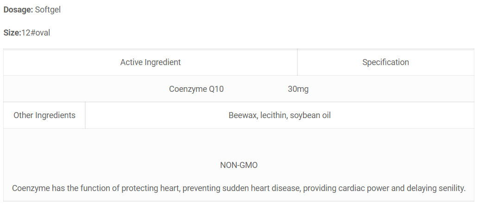The width and height of the screenshot is (479, 209).
Task: Click the "NON-GMO" text
Action: pos(239,165)
